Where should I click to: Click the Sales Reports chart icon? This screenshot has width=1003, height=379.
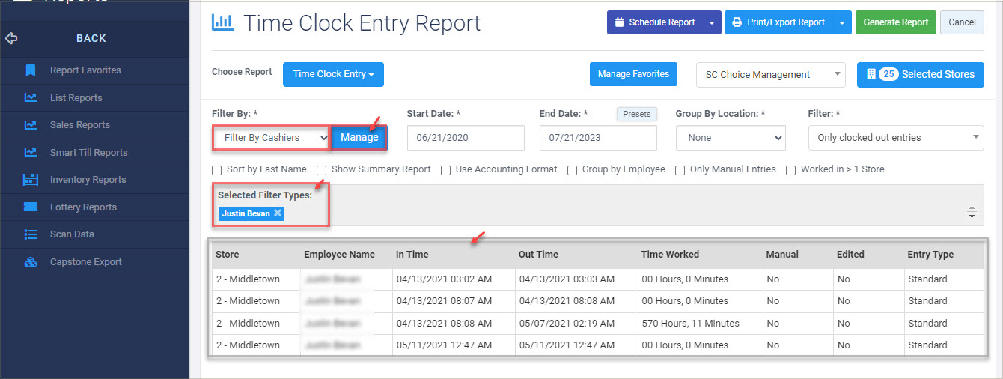pyautogui.click(x=31, y=125)
